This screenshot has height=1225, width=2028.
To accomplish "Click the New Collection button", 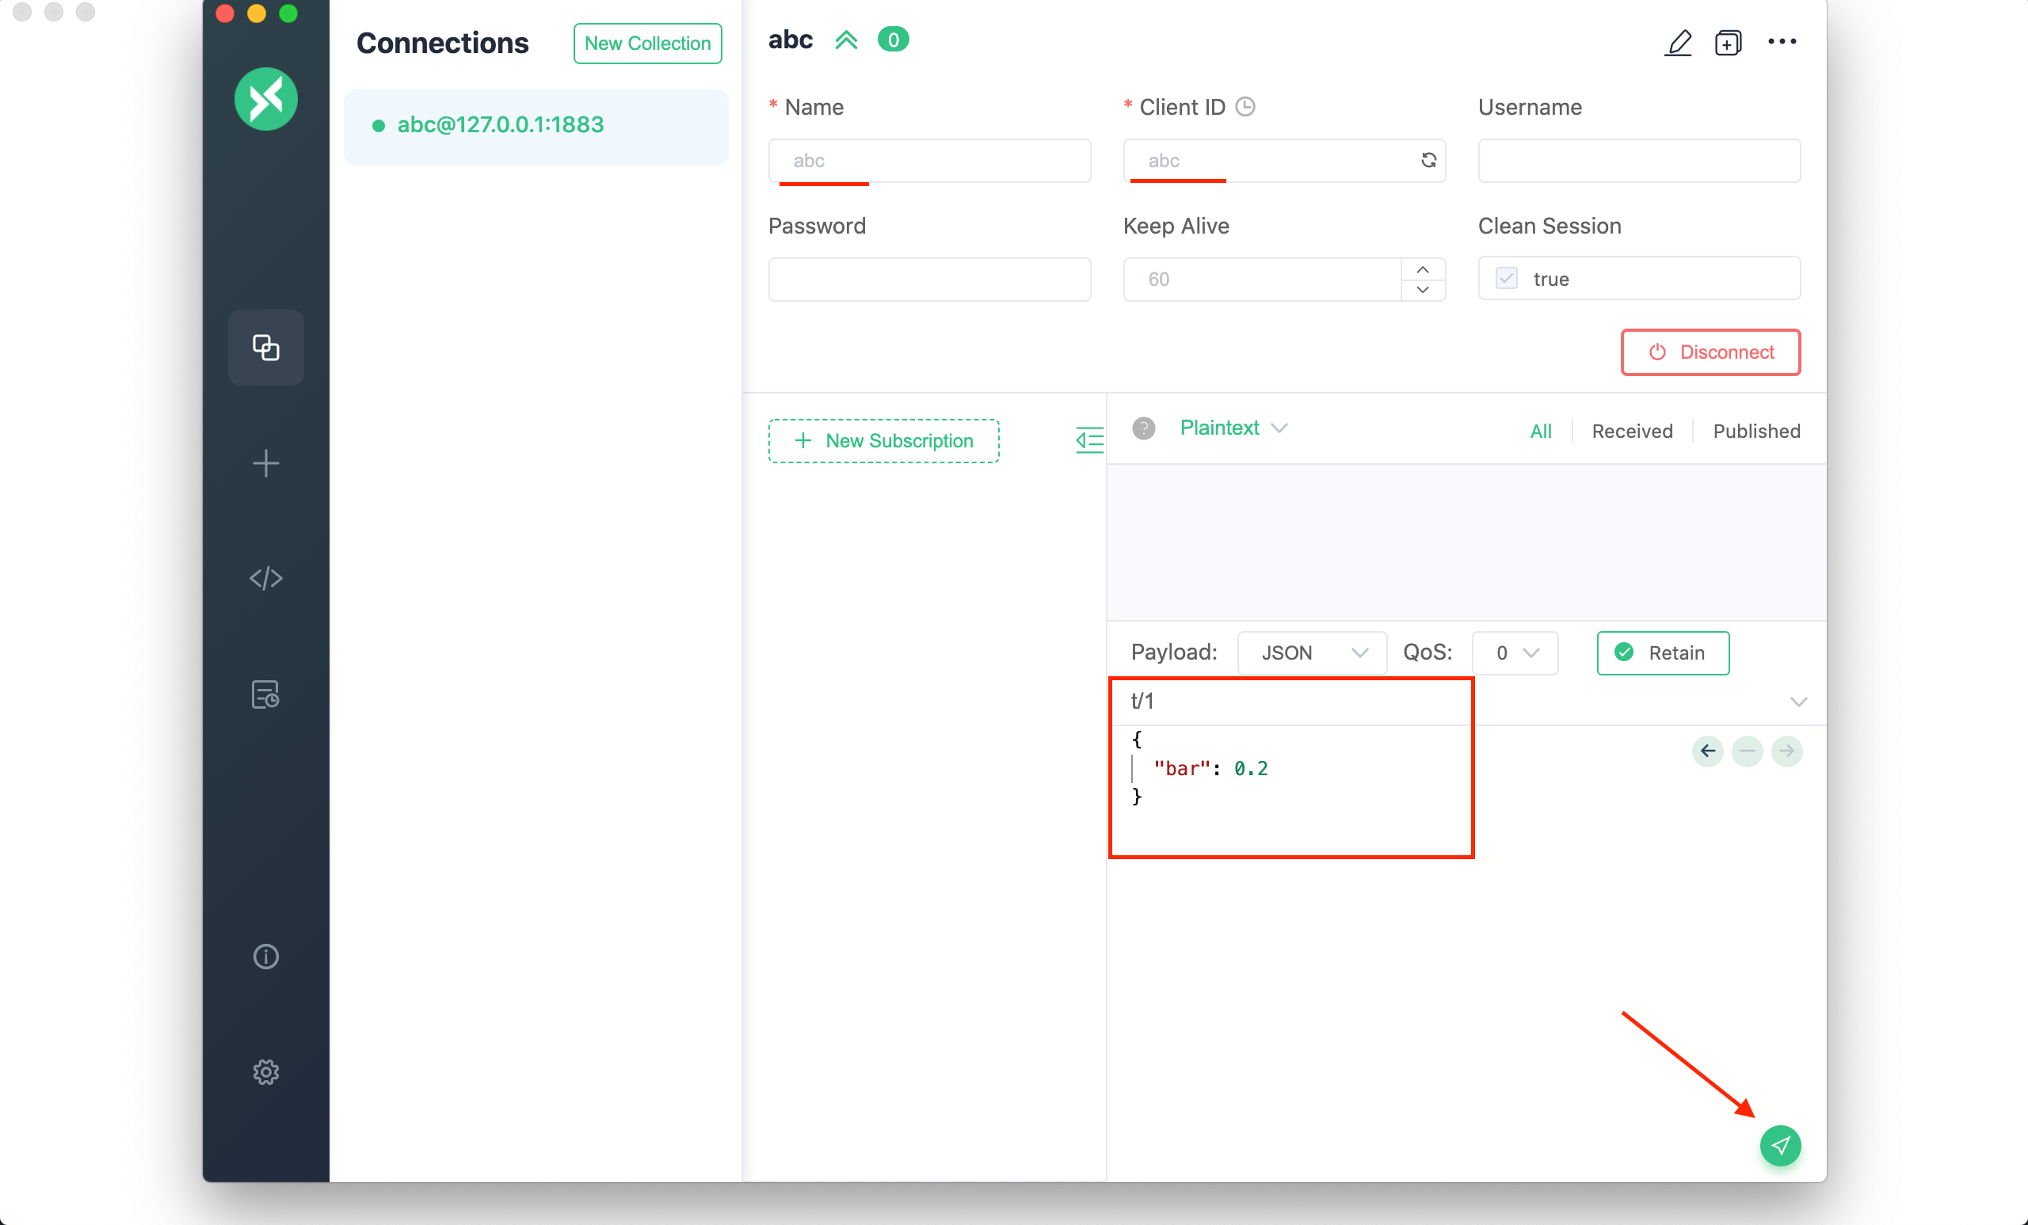I will (x=647, y=44).
